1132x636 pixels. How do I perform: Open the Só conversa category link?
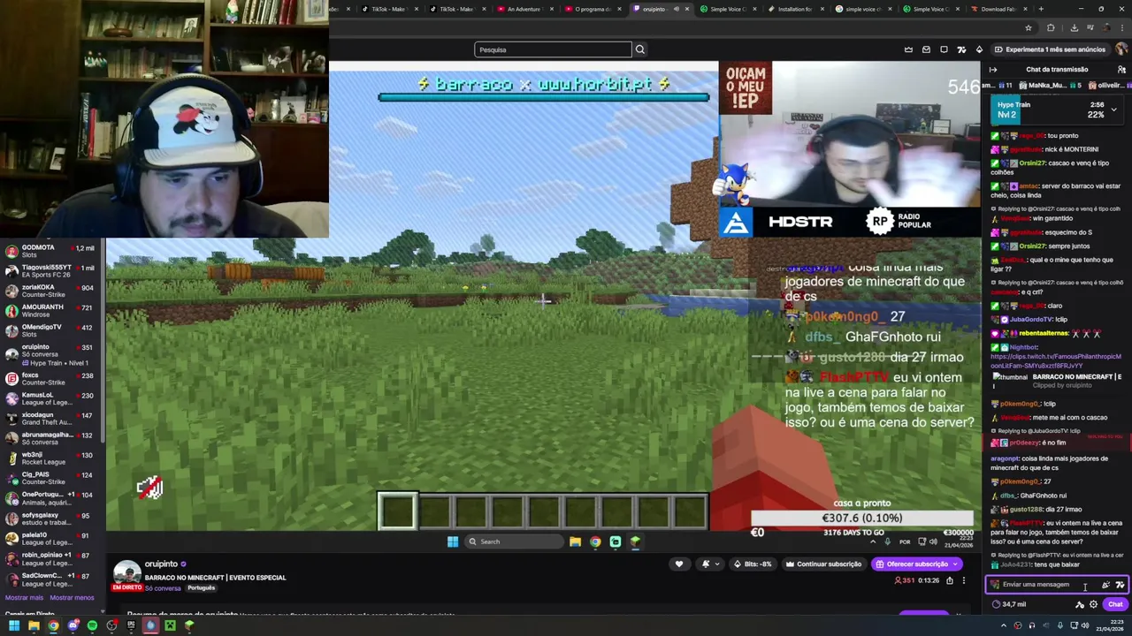[162, 588]
